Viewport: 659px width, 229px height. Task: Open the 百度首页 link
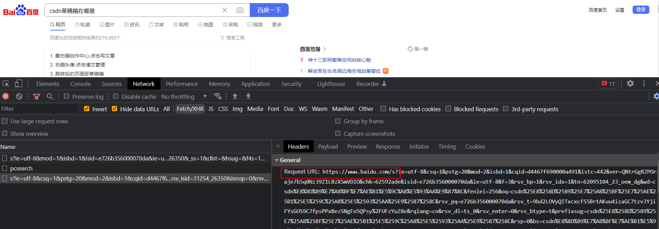598,10
